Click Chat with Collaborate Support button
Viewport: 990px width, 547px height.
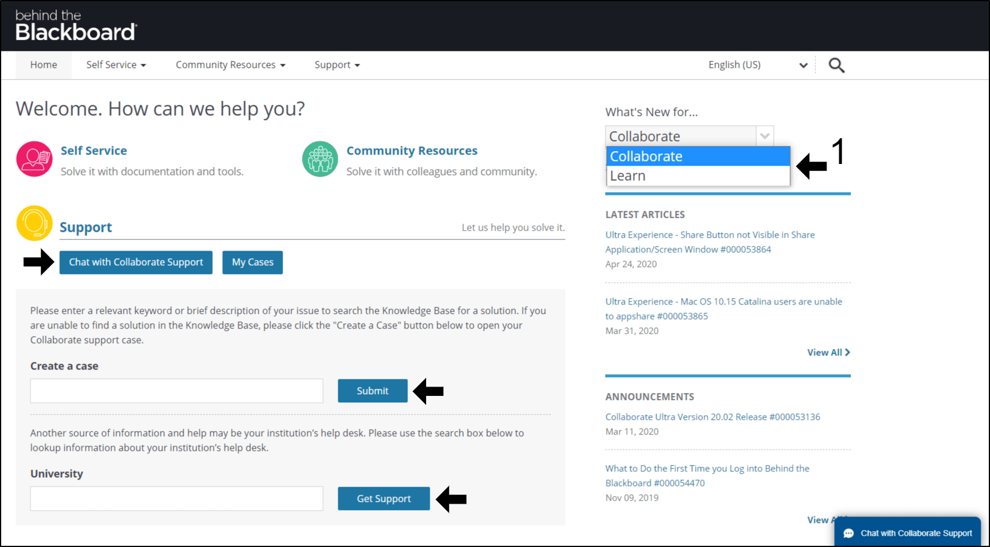click(x=136, y=262)
